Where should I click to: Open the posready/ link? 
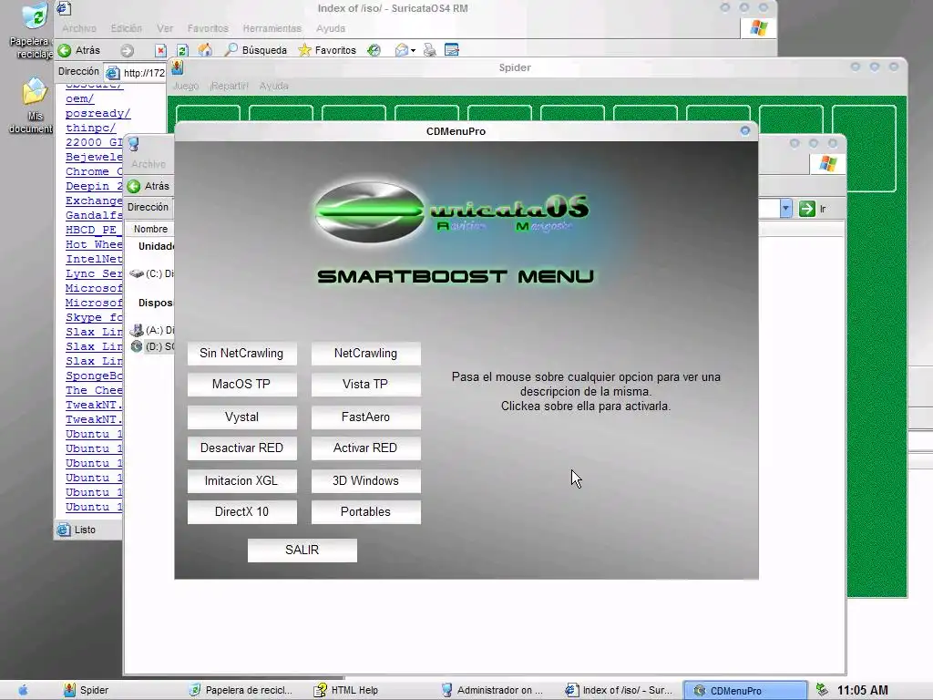tap(97, 113)
